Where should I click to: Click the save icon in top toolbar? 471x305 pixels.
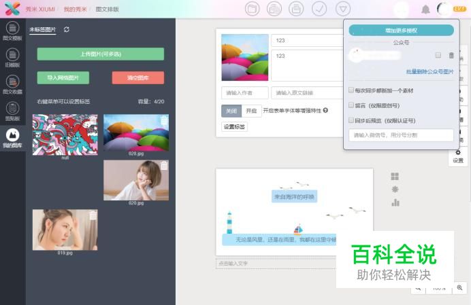[x=296, y=9]
